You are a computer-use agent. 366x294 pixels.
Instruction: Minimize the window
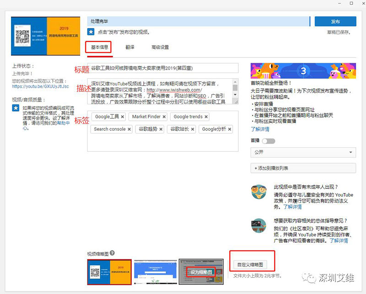(339, 3)
